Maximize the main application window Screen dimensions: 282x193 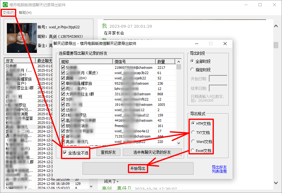pyautogui.click(x=260, y=5)
